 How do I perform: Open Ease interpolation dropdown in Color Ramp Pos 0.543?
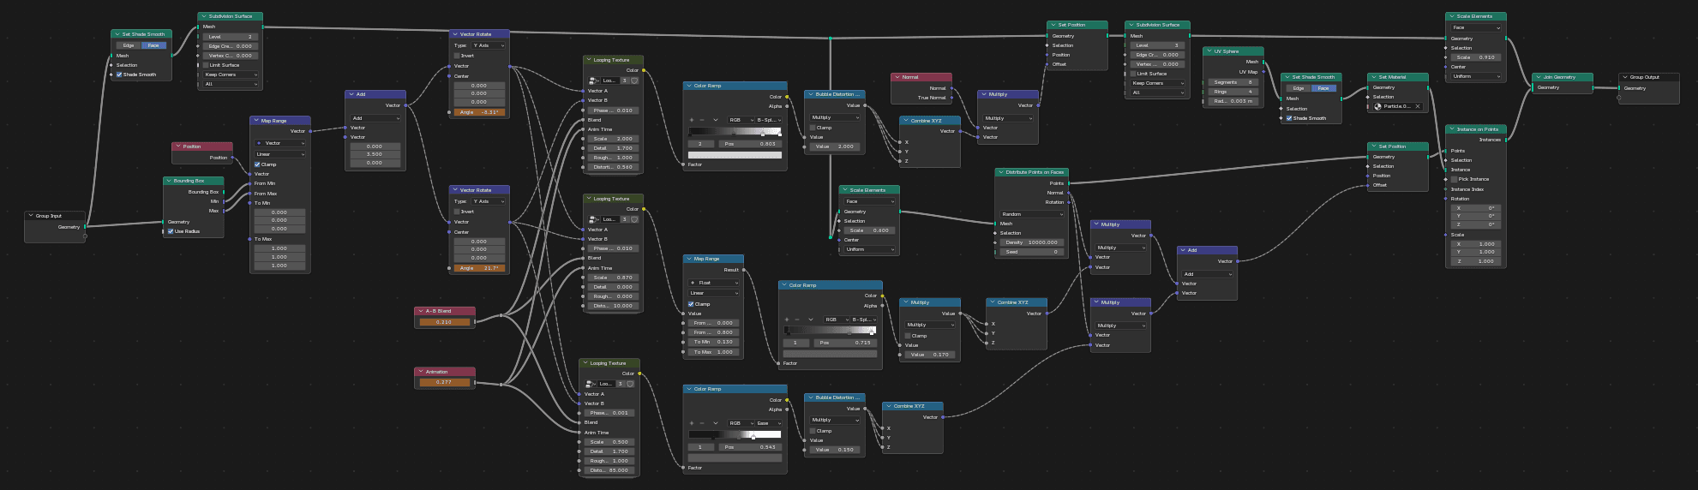click(x=769, y=423)
